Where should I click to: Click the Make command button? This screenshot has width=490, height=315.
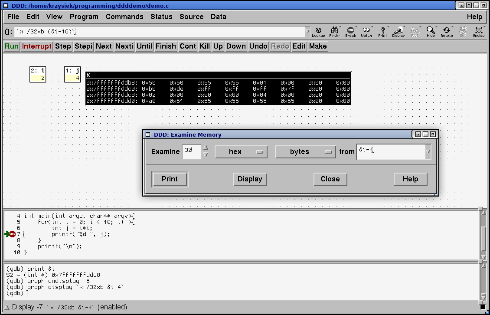pyautogui.click(x=318, y=46)
